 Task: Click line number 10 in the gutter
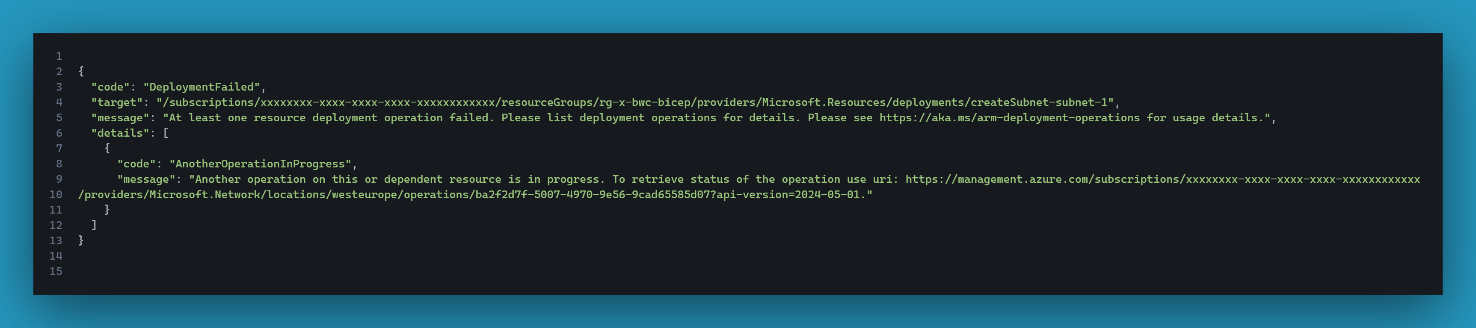pyautogui.click(x=56, y=195)
